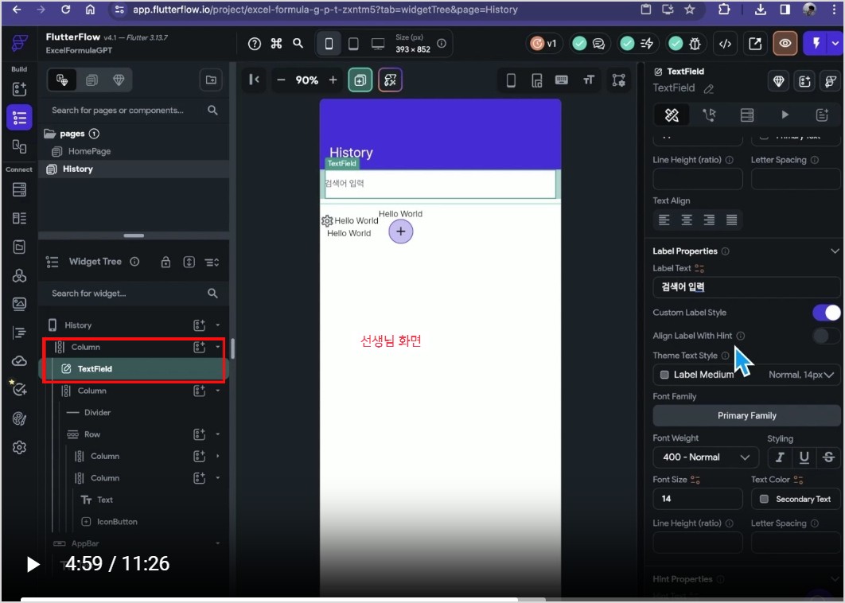The height and width of the screenshot is (603, 845).
Task: Open the Font Weight 400 - Normal dropdown
Action: click(x=706, y=457)
